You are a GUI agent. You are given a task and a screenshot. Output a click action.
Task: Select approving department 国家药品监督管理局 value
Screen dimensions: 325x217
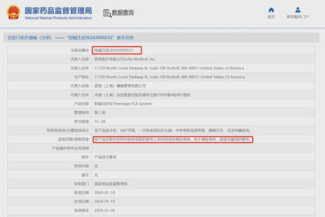[111, 184]
